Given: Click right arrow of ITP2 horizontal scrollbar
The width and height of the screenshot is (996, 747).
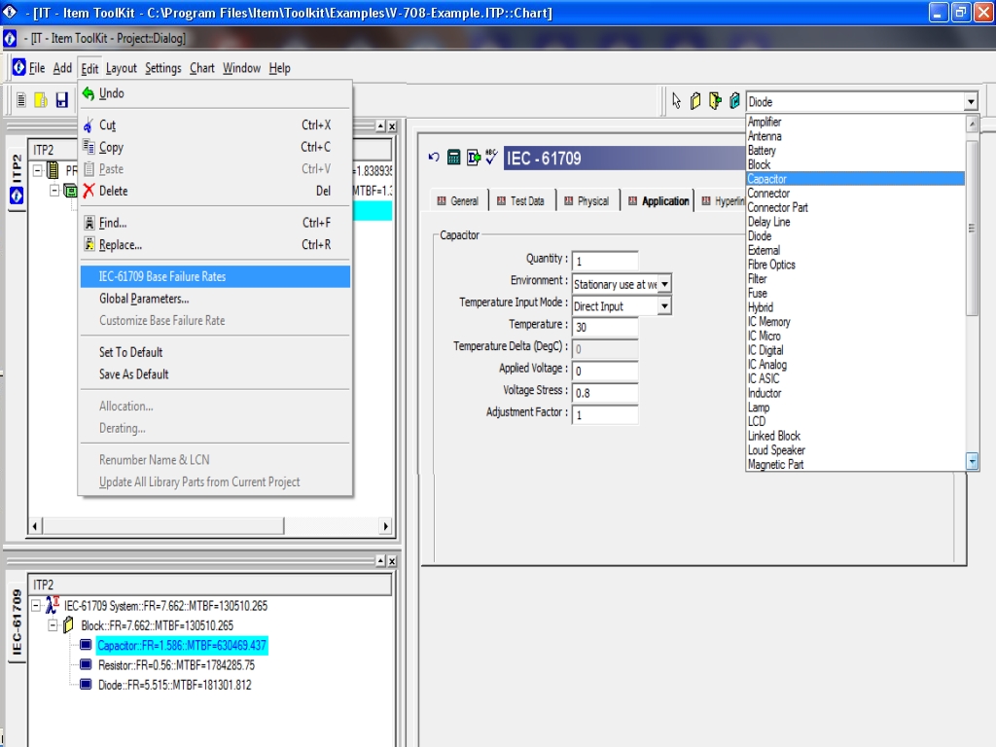Looking at the screenshot, I should coord(385,526).
